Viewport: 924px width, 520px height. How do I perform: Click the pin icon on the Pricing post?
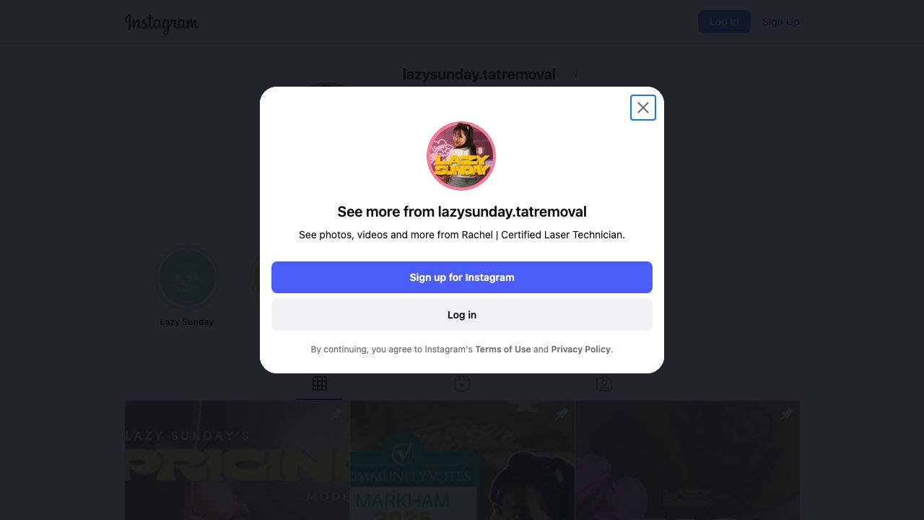(x=336, y=414)
